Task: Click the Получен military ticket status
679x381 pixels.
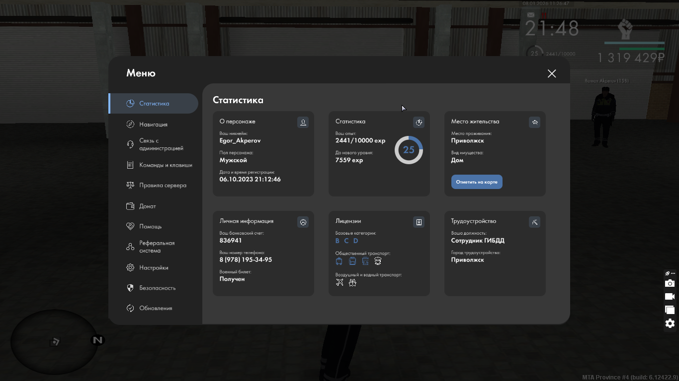Action: point(232,279)
